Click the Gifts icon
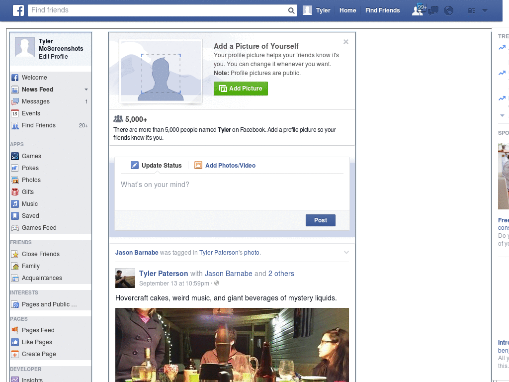Viewport: 509px width, 382px height. pyautogui.click(x=15, y=192)
